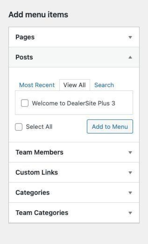Expand the Team Members panel
The height and width of the screenshot is (244, 148).
74,152
